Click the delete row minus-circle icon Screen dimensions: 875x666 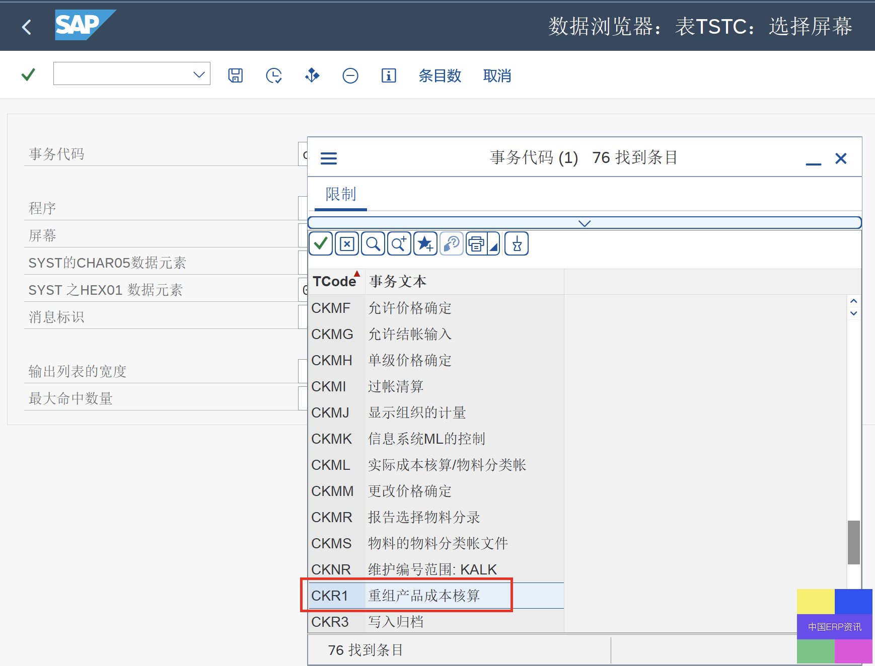tap(350, 75)
